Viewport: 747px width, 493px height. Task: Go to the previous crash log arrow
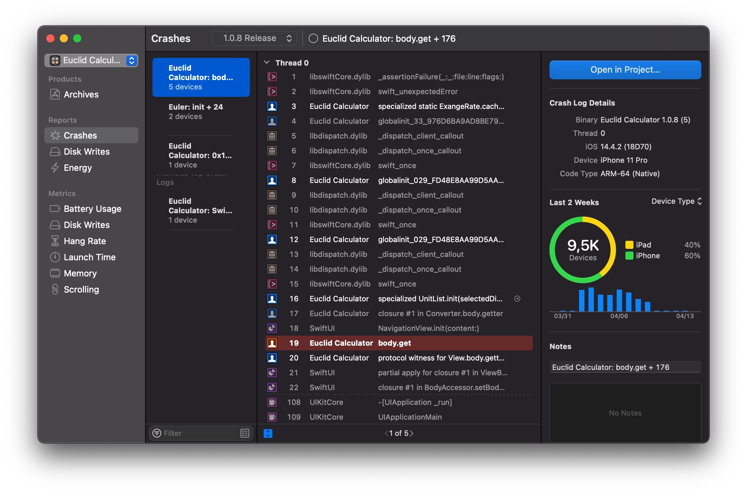pyautogui.click(x=387, y=433)
